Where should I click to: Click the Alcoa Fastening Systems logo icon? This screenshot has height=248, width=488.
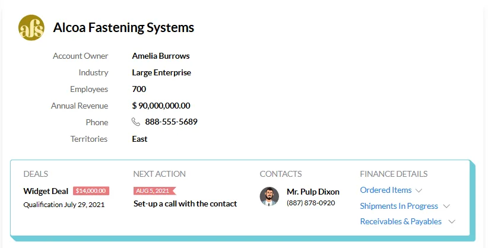point(31,28)
